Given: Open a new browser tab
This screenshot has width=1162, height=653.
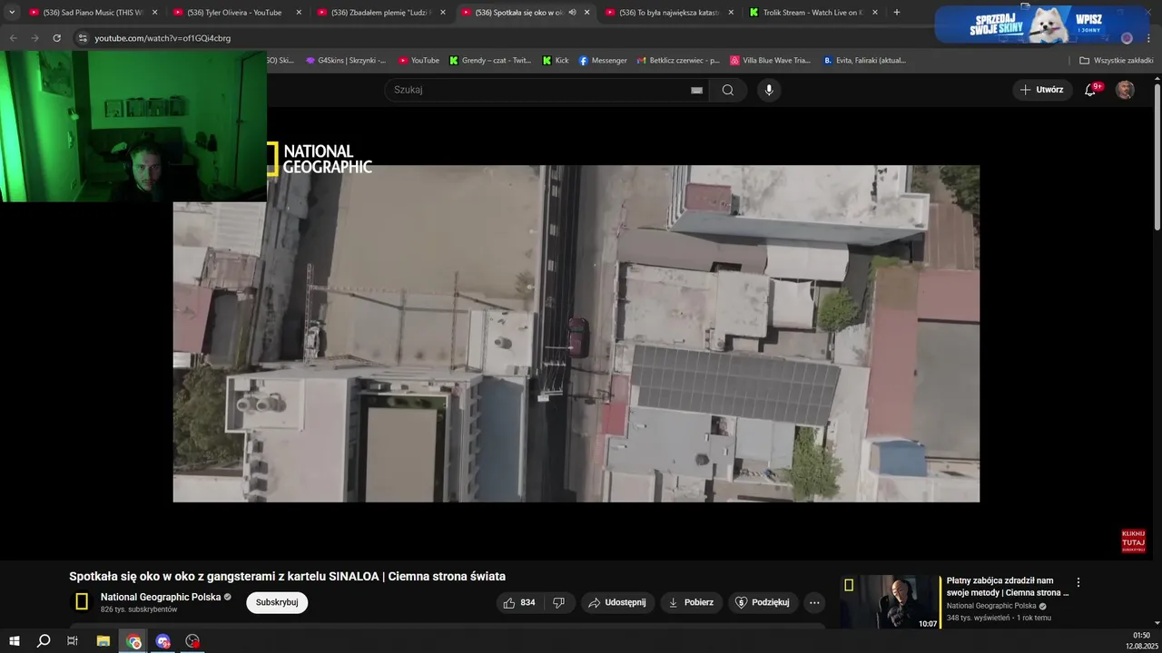Looking at the screenshot, I should 897,13.
